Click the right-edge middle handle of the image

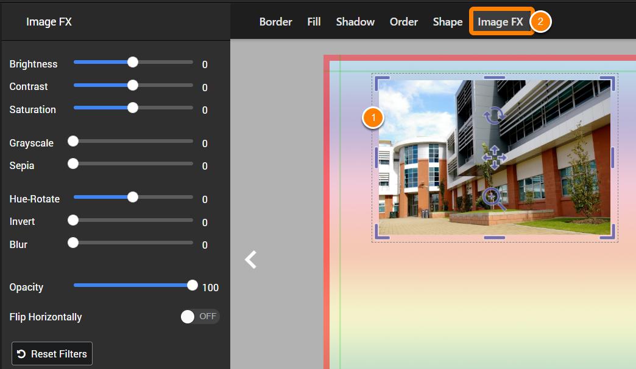point(612,157)
